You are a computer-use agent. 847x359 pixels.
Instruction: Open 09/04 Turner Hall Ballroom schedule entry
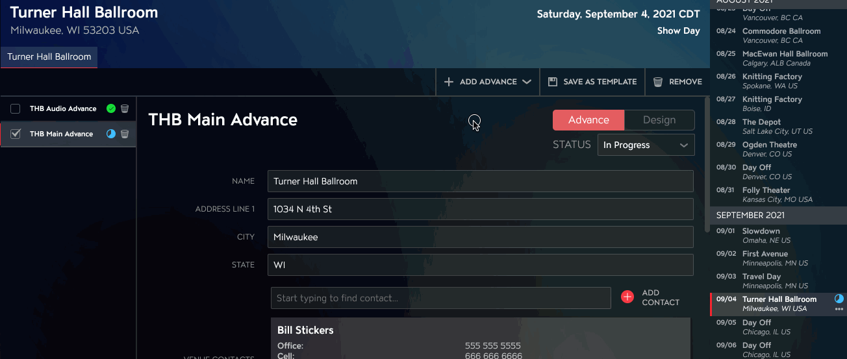[778, 304]
